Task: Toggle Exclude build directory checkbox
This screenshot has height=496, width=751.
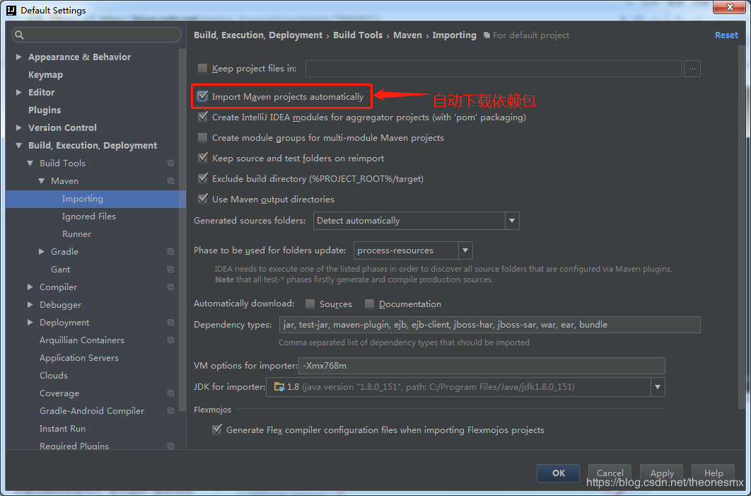Action: (x=202, y=178)
